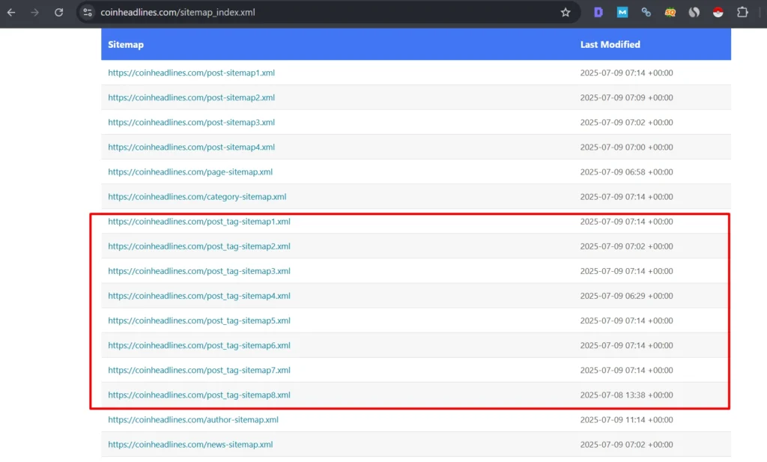Open the post_tag-sitemap6.xml link
The height and width of the screenshot is (462, 767).
(199, 345)
